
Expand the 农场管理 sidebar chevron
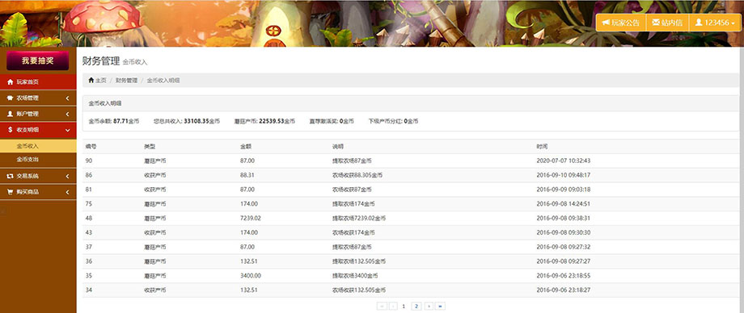tap(67, 98)
